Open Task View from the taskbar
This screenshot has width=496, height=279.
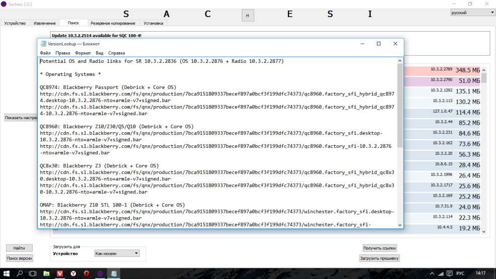[33, 273]
